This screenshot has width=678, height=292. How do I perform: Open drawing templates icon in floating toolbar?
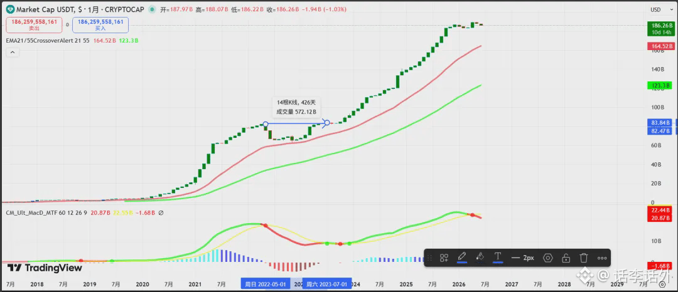pyautogui.click(x=444, y=258)
